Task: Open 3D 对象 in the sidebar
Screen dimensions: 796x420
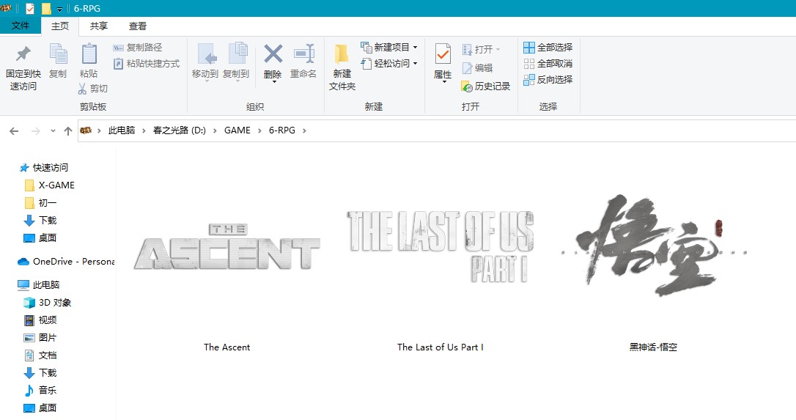Action: click(48, 303)
